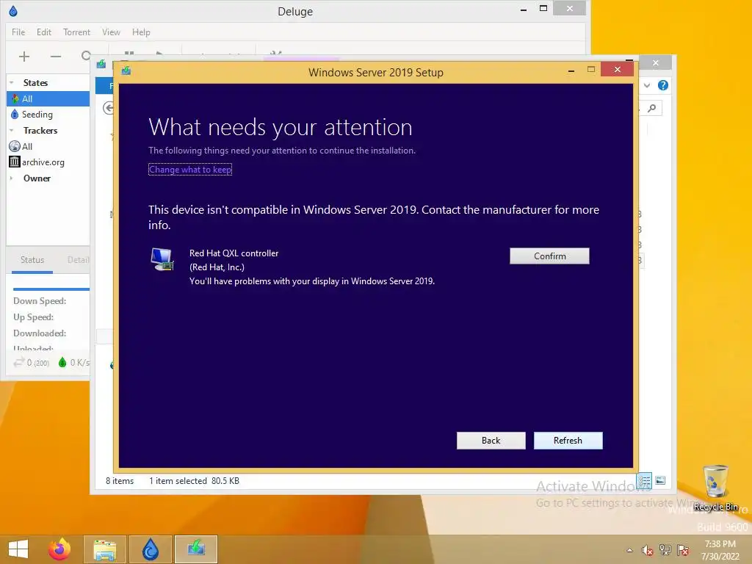Screen dimensions: 752x564
Task: Open Firefox from the taskbar
Action: click(59, 549)
